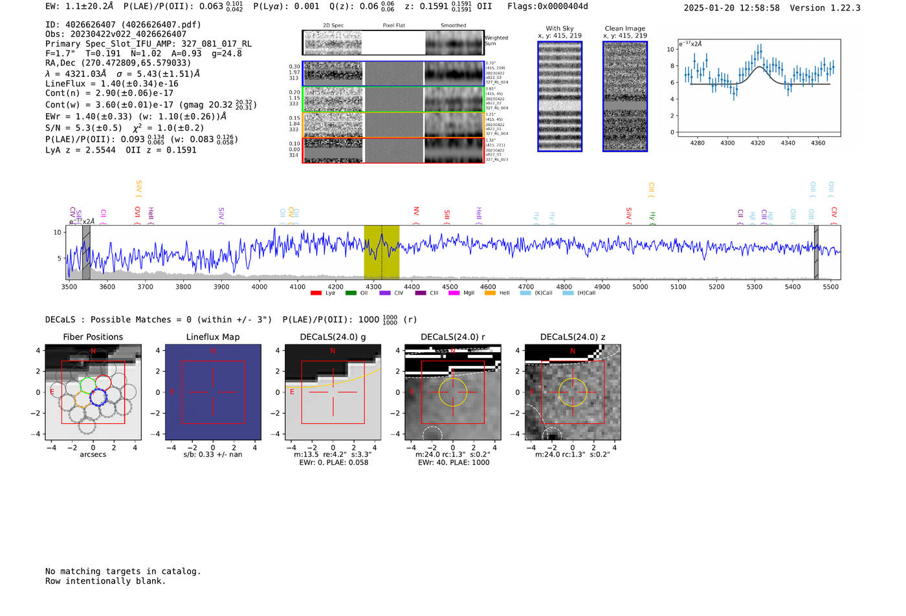The height and width of the screenshot is (616, 906).
Task: Click the 'No matching targets in catalog.' message
Action: [x=123, y=571]
